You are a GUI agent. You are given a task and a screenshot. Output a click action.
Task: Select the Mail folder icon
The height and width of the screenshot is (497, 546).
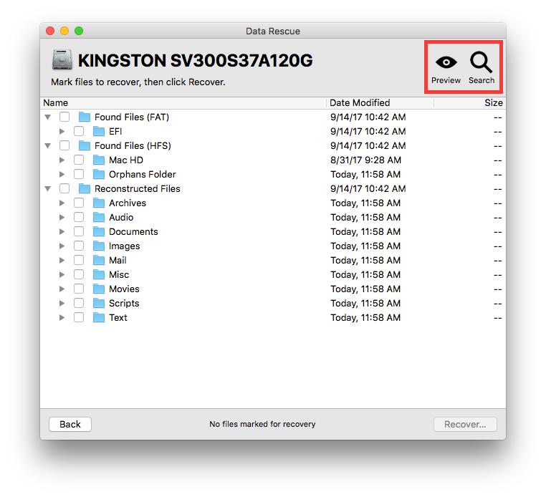(x=99, y=261)
